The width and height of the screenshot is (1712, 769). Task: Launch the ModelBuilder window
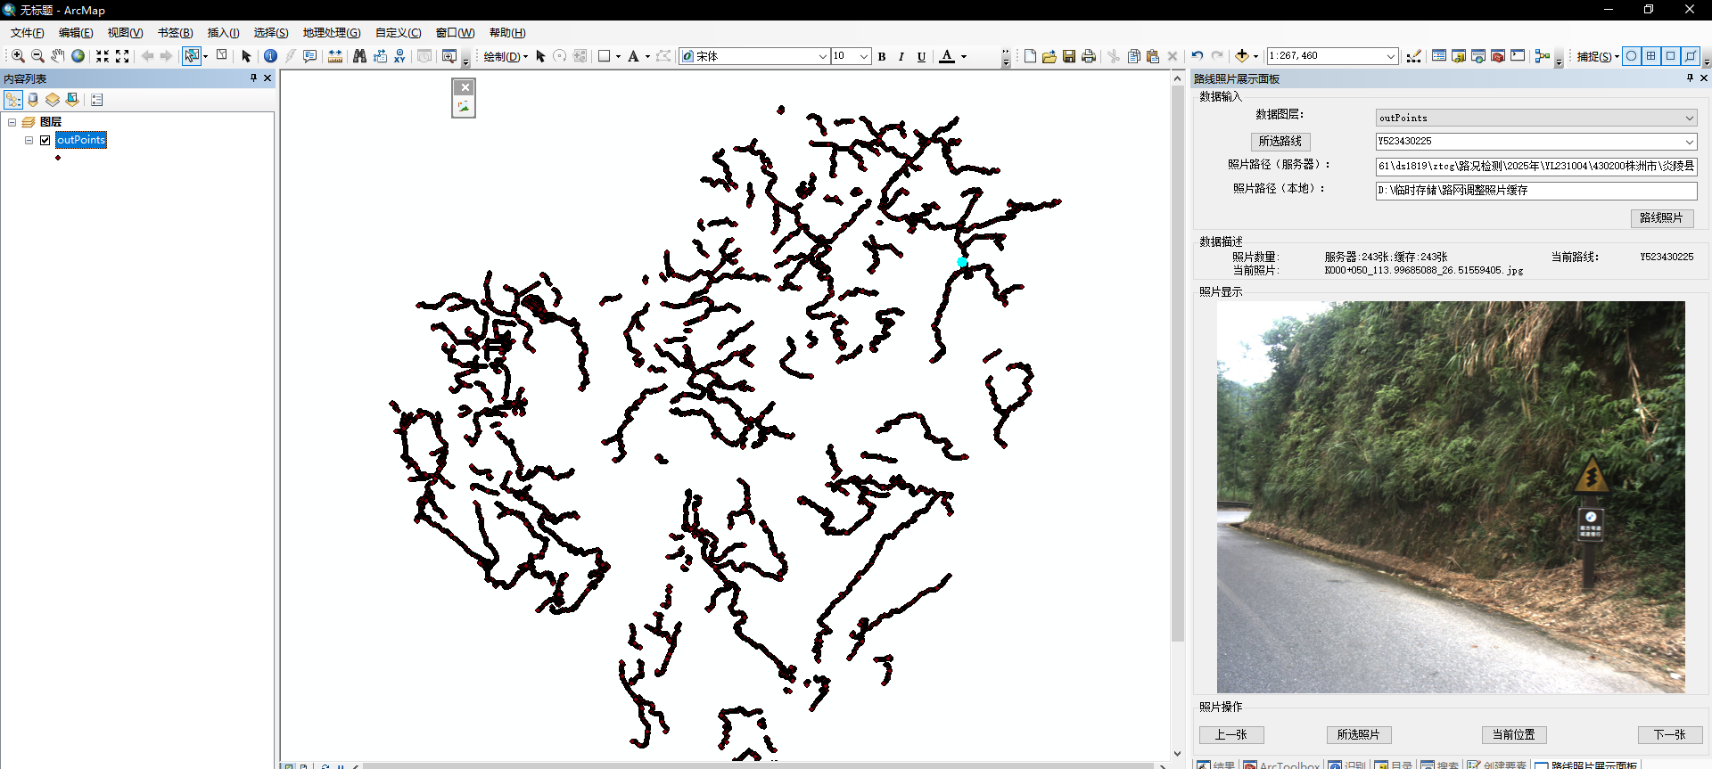click(1543, 56)
